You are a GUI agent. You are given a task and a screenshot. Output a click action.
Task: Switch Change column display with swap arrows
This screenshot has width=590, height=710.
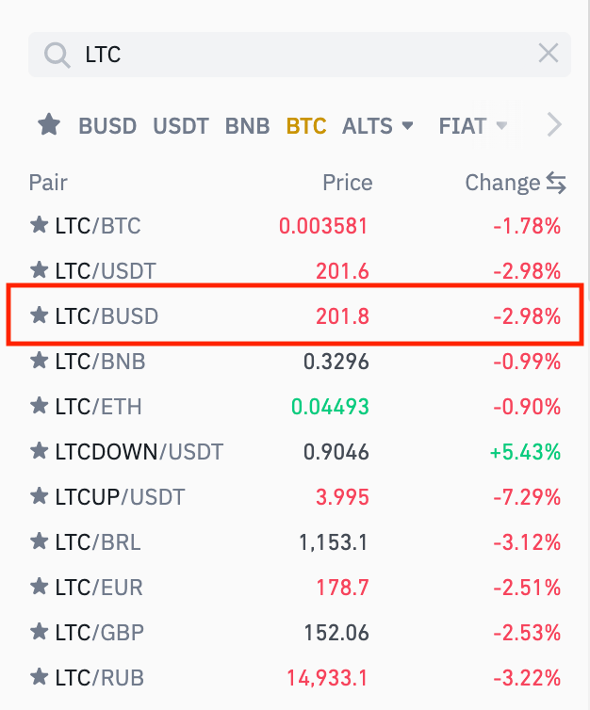click(x=556, y=183)
